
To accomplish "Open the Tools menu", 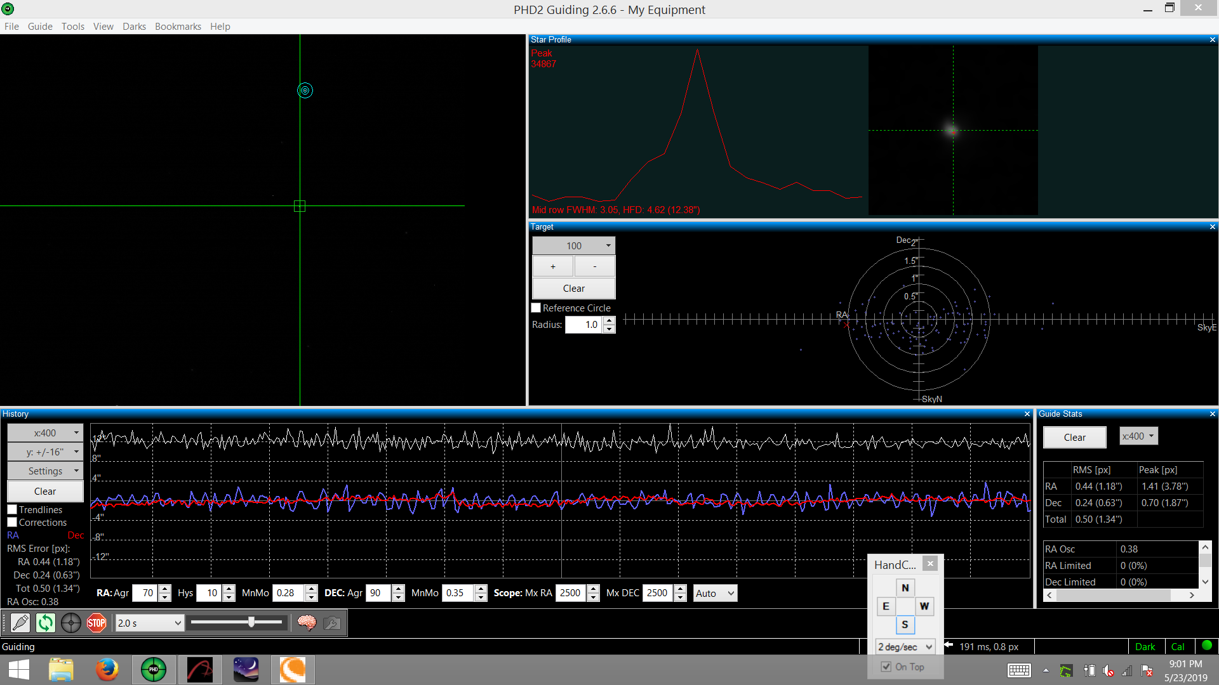I will (x=73, y=26).
